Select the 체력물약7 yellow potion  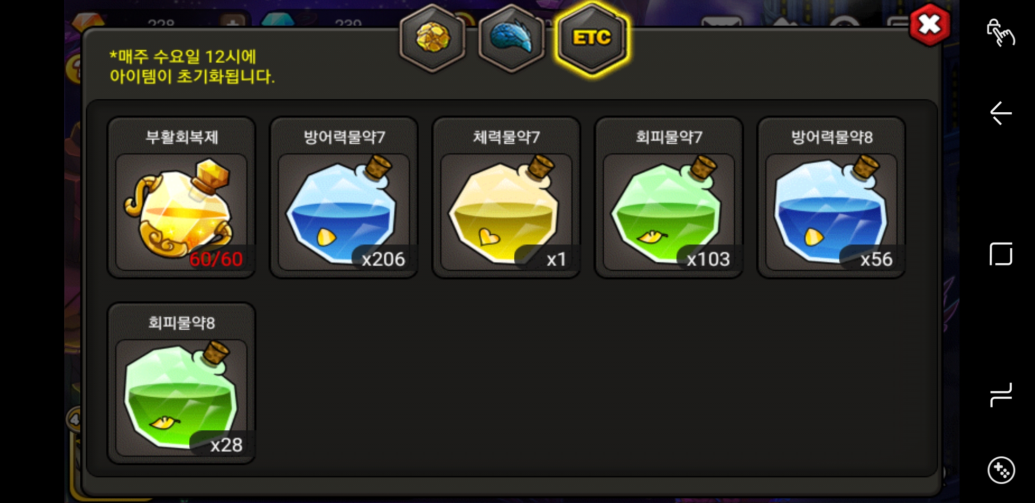click(x=506, y=197)
